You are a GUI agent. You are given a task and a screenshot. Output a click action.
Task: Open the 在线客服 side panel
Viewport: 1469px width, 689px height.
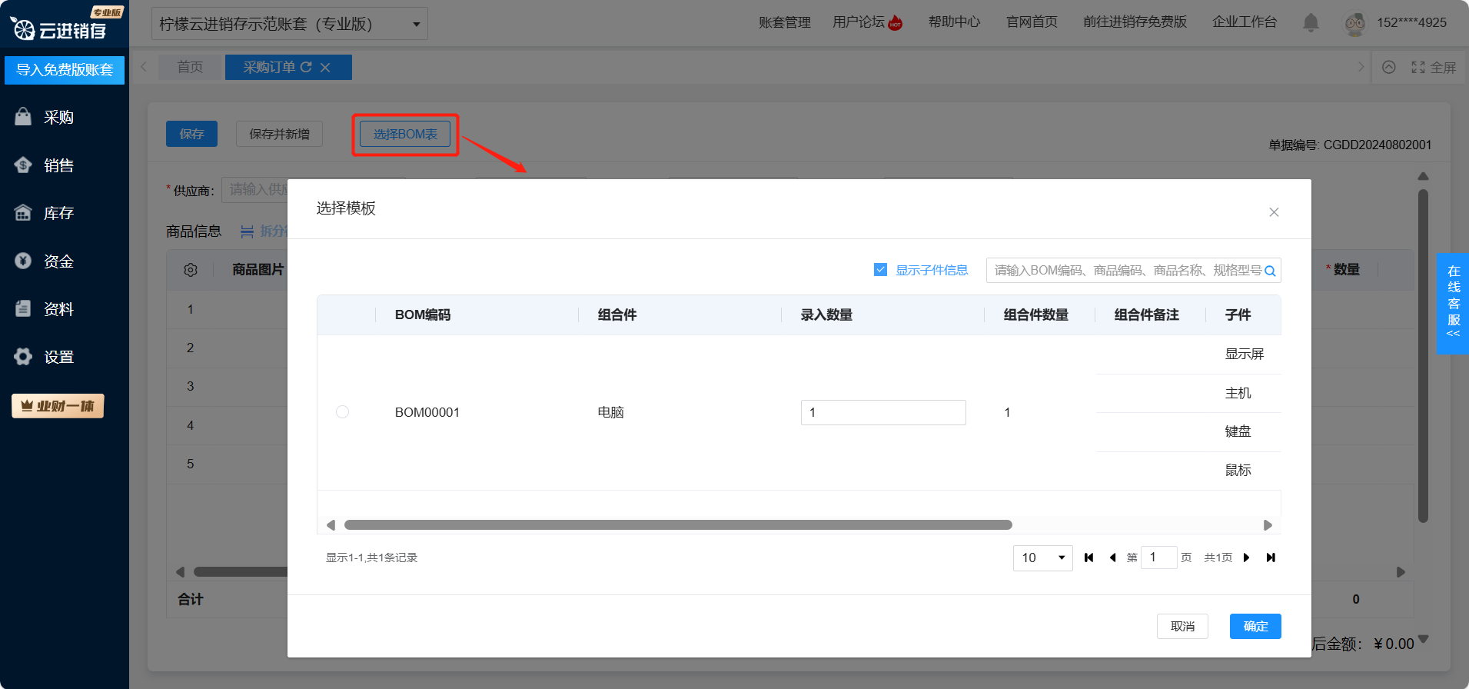click(x=1453, y=304)
